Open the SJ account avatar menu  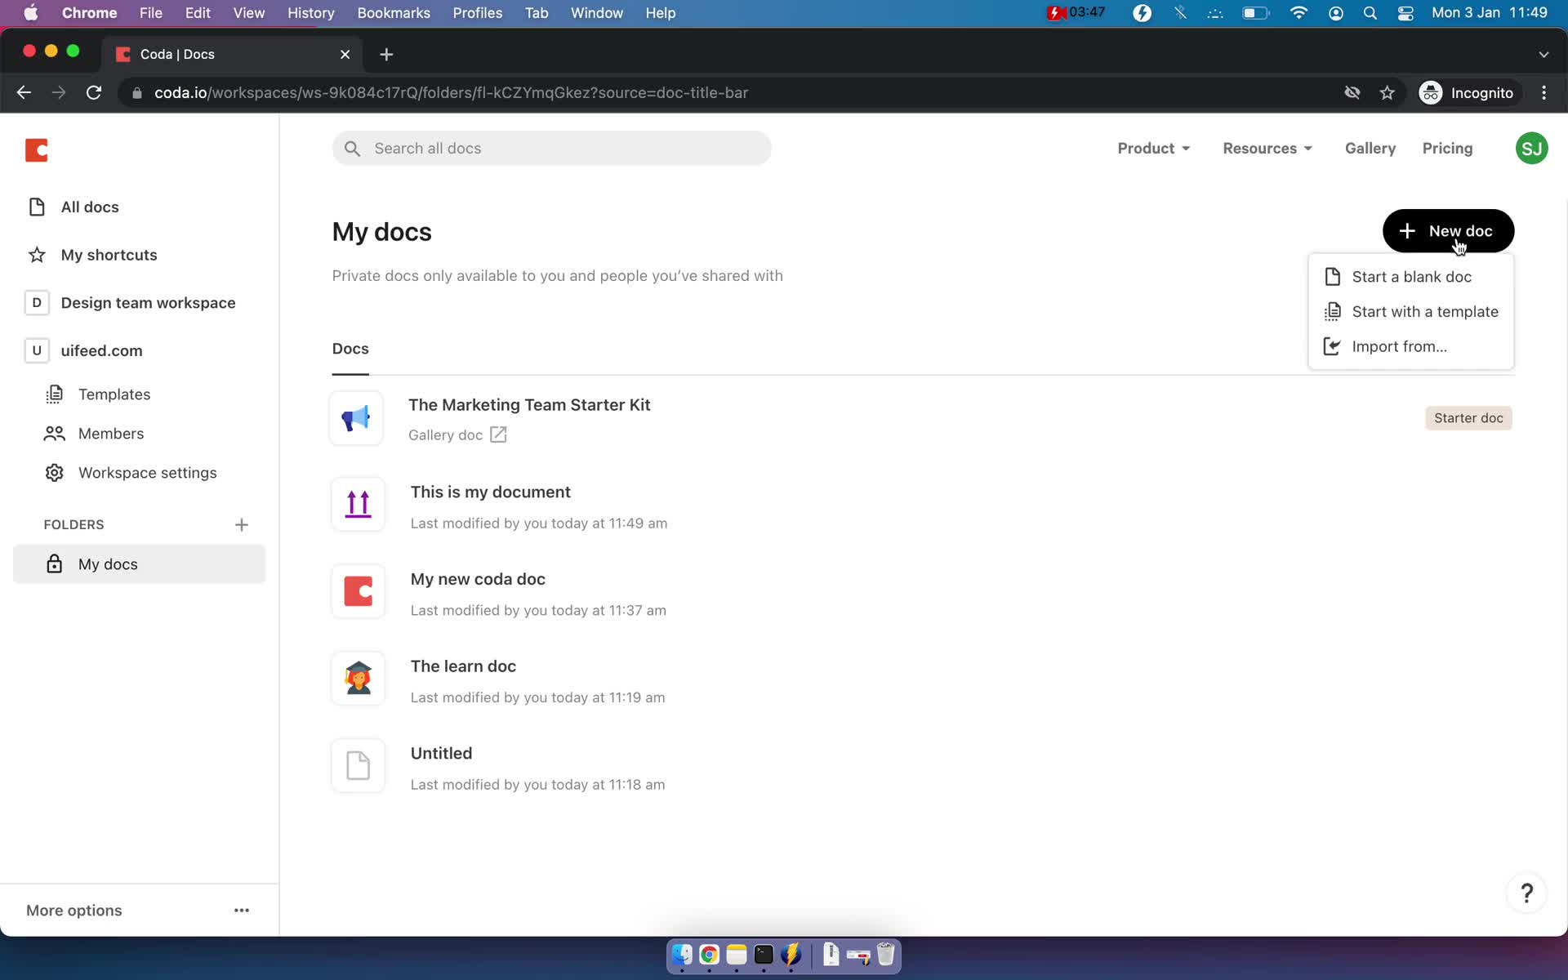[x=1531, y=149]
